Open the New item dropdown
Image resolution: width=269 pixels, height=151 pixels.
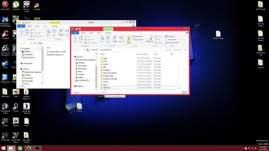pyautogui.click(x=138, y=36)
